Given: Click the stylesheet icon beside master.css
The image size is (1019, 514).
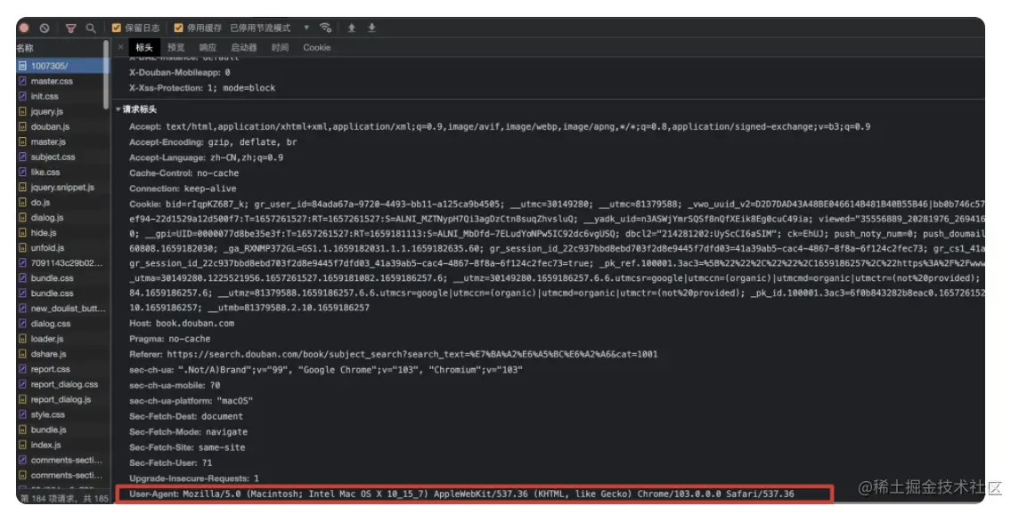Looking at the screenshot, I should point(23,81).
